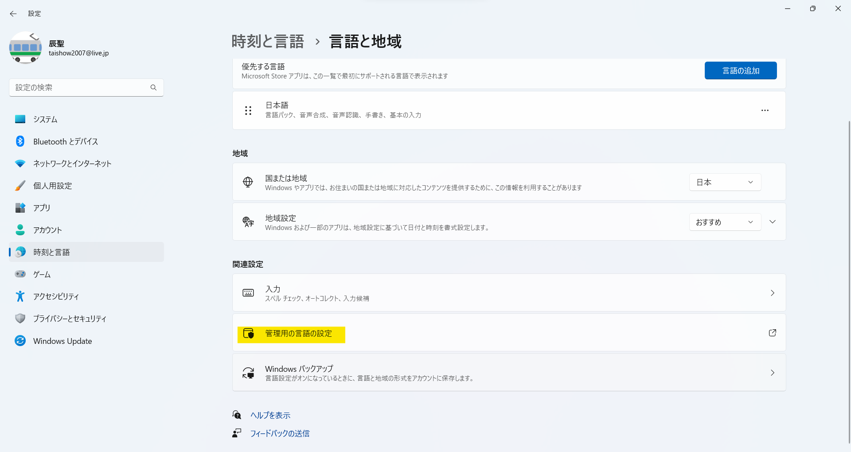Select アカウント in the sidebar

[x=86, y=230]
